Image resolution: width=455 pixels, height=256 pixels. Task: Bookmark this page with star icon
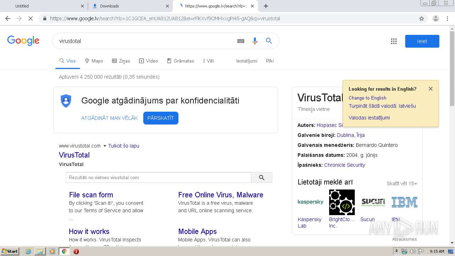[422, 18]
